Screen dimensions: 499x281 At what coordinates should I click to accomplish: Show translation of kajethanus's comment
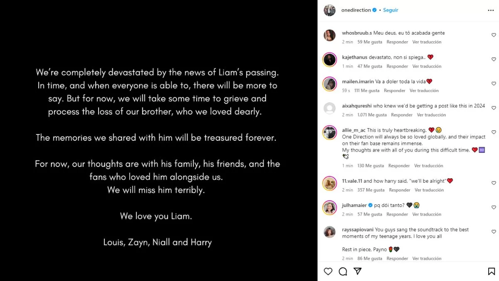click(x=427, y=67)
